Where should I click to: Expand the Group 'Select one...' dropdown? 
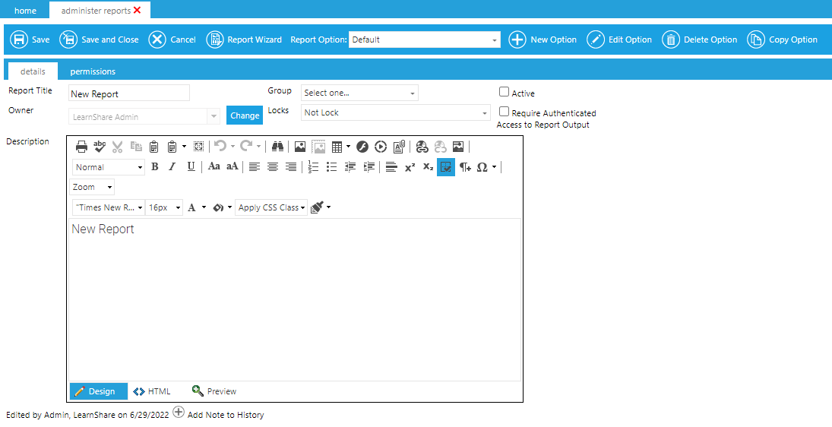(x=359, y=93)
